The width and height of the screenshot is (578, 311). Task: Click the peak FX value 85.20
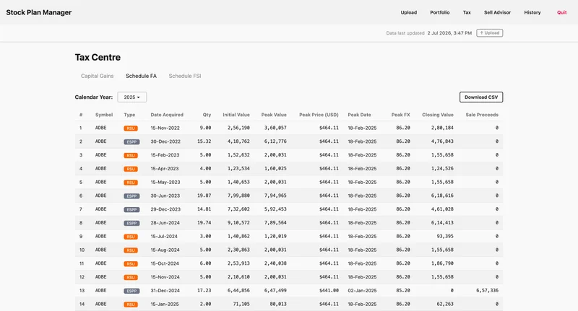[x=403, y=290]
